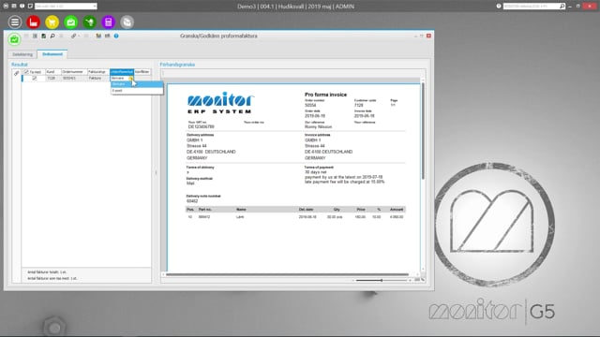Open the light green Sales module
Screen dimensions: 600x337
coord(71,22)
